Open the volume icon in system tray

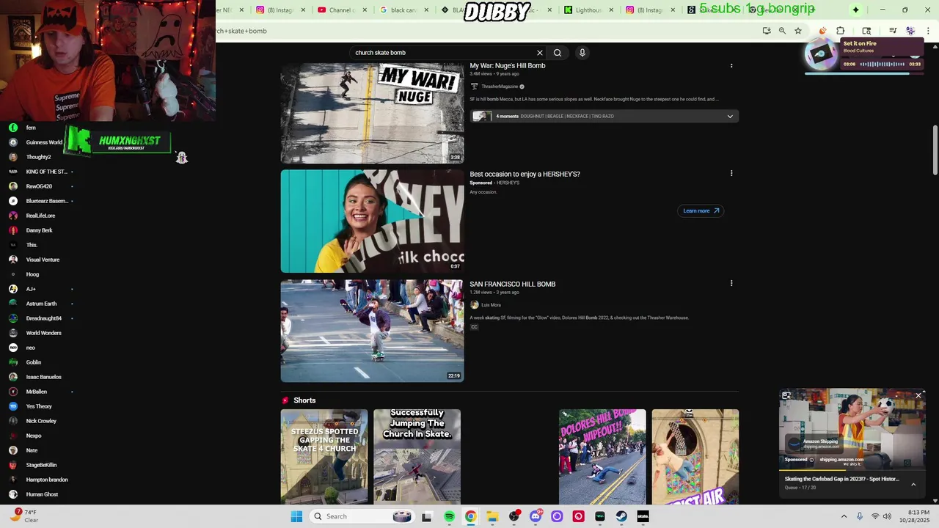(x=887, y=516)
